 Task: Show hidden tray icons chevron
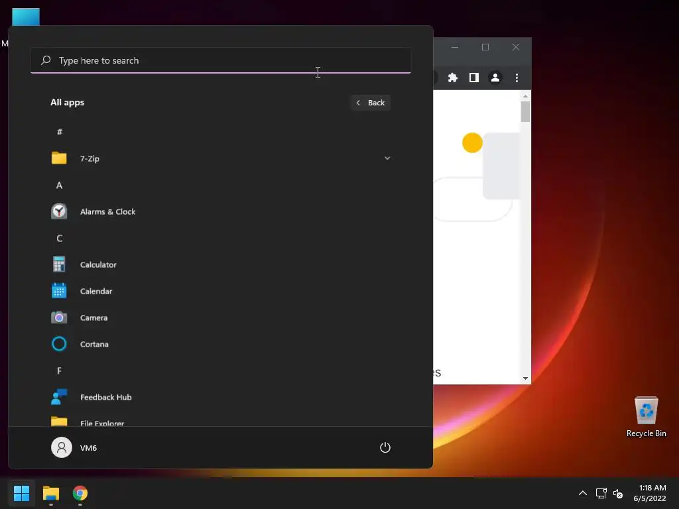(583, 493)
